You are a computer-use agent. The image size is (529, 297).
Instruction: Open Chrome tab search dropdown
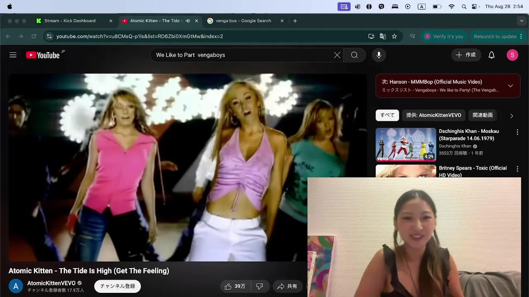tap(522, 21)
